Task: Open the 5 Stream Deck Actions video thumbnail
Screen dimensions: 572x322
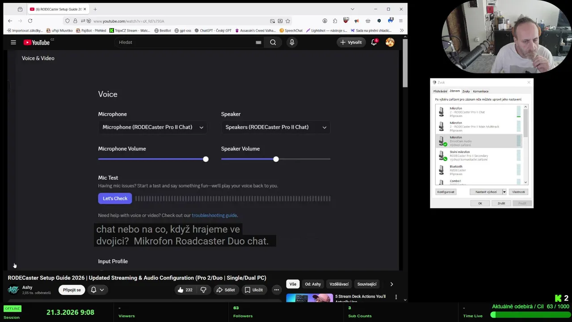Action: pos(309,297)
